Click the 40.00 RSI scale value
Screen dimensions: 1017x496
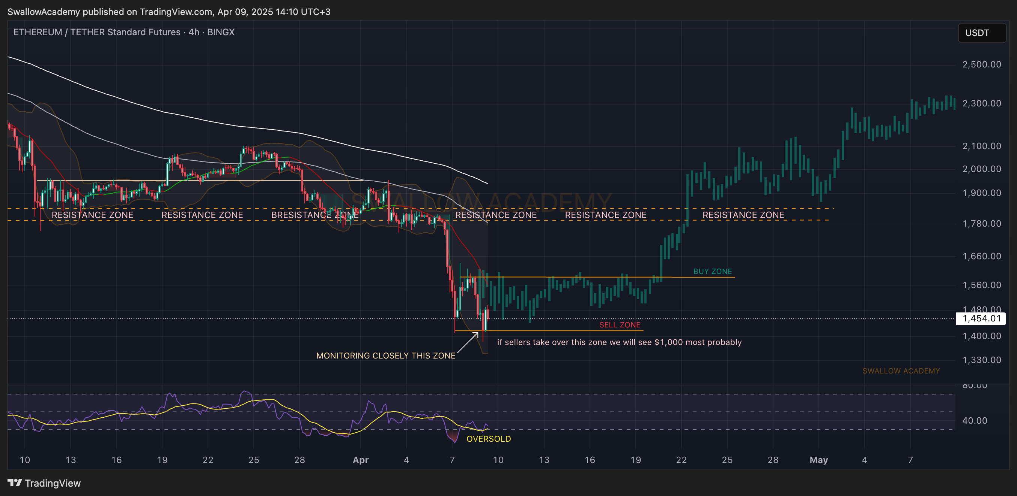(x=974, y=420)
